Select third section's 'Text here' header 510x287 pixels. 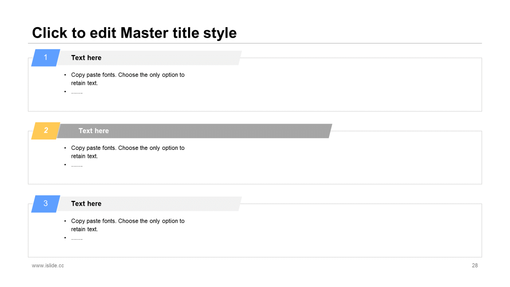click(x=86, y=204)
